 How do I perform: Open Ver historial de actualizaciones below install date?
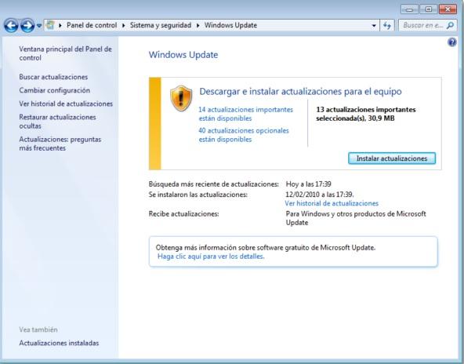pyautogui.click(x=332, y=203)
